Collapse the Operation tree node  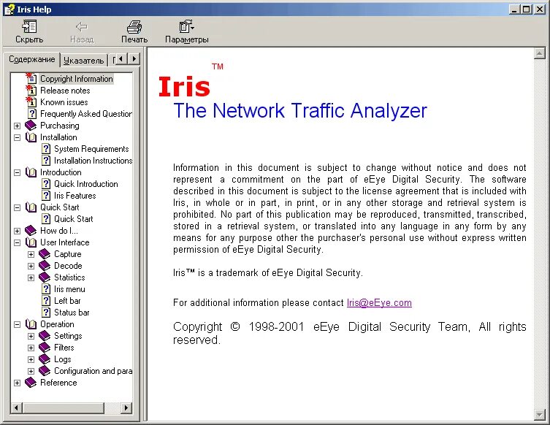tap(18, 324)
